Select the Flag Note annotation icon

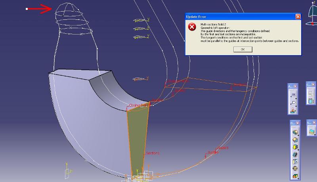[x=293, y=104]
